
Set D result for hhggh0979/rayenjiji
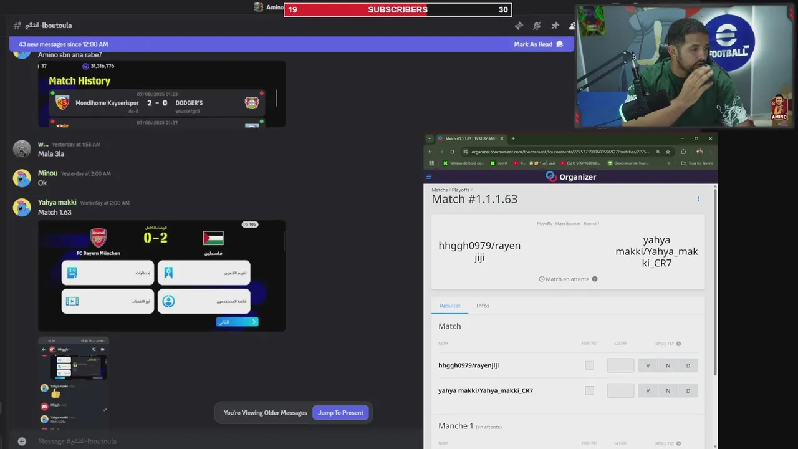coord(688,365)
